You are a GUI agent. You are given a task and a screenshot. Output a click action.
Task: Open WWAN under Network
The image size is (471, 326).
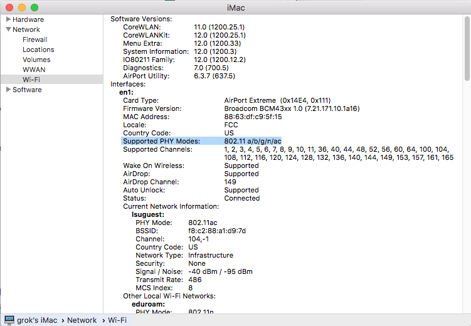(x=34, y=70)
